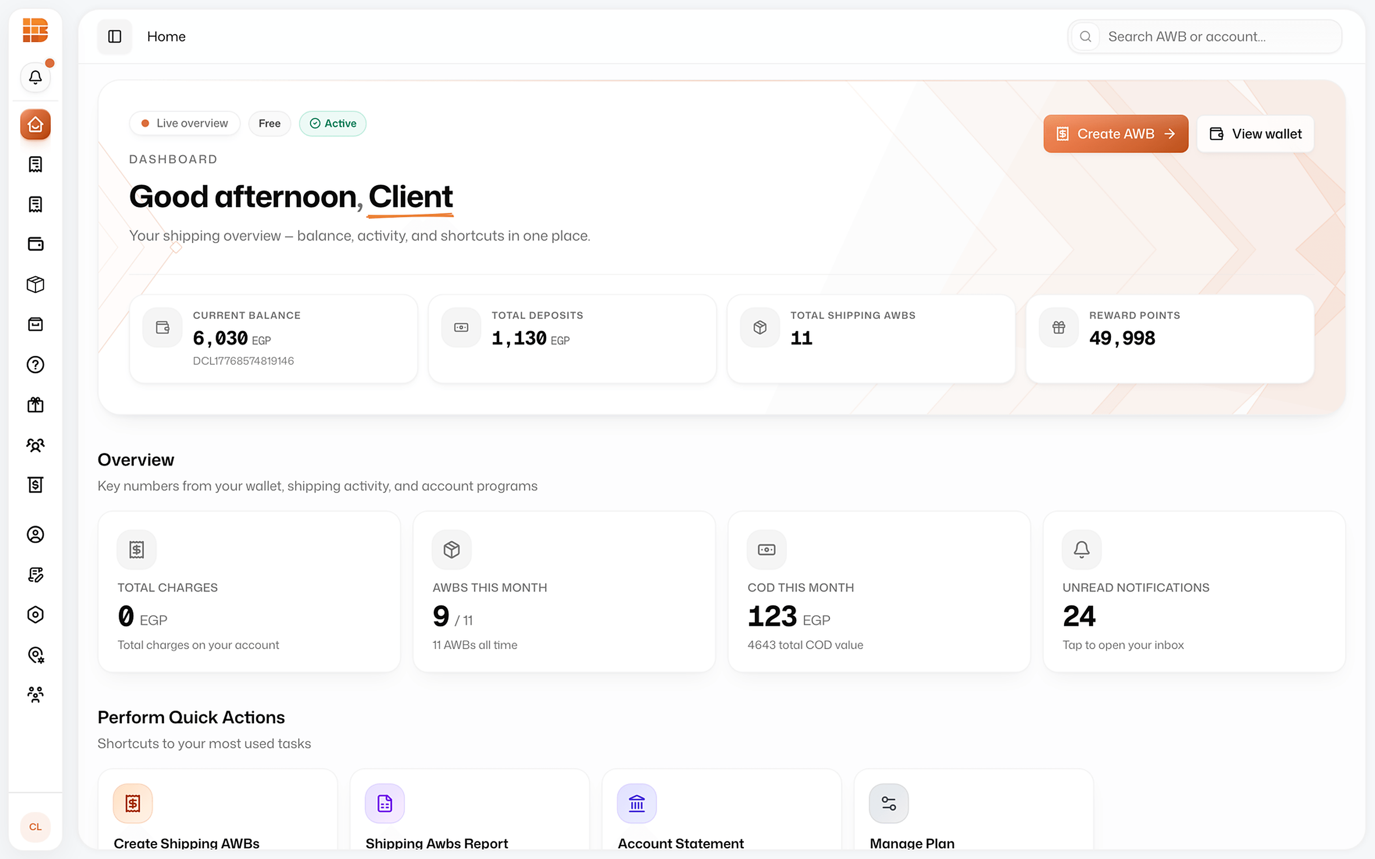
Task: Open the Current Balance card
Action: pos(273,339)
